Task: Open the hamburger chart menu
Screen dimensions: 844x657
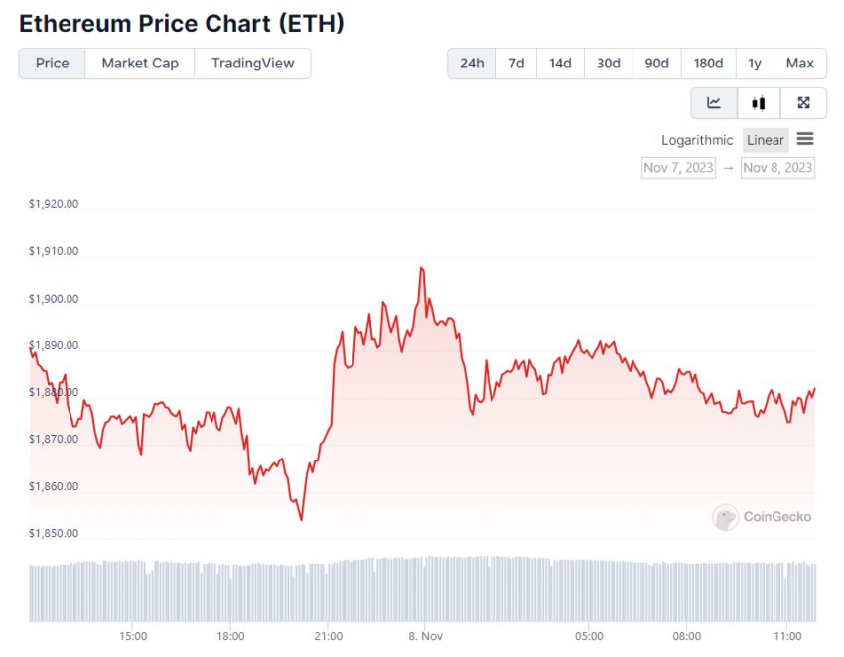Action: pyautogui.click(x=805, y=139)
